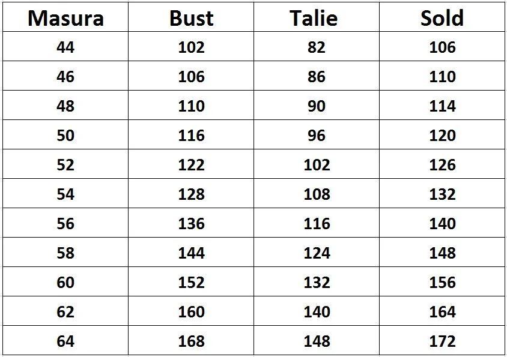This screenshot has height=357, width=507.
Task: Select the Sold value for size 58
Action: coord(442,253)
